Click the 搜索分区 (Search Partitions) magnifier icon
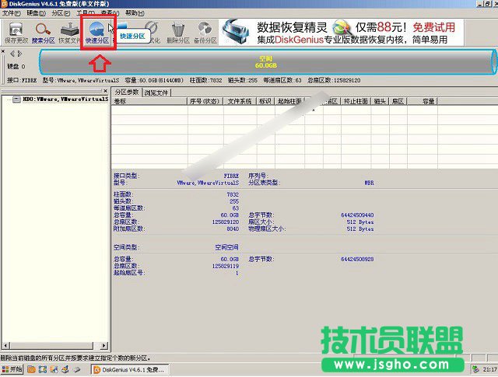Screen dimensions: 498x377 (44, 33)
